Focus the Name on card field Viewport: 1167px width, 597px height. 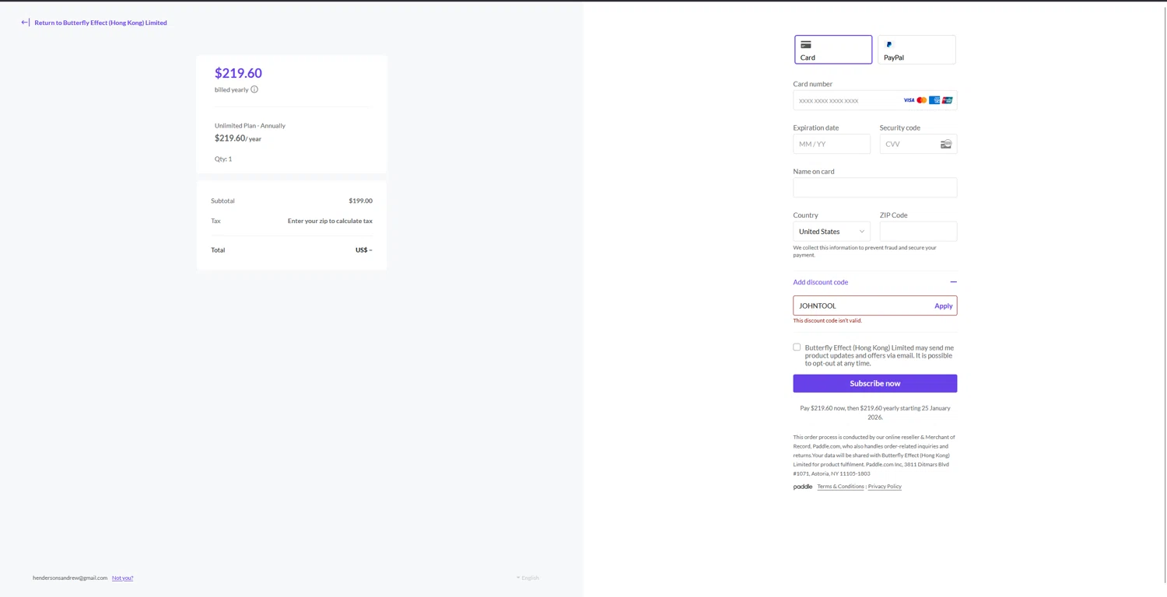875,187
